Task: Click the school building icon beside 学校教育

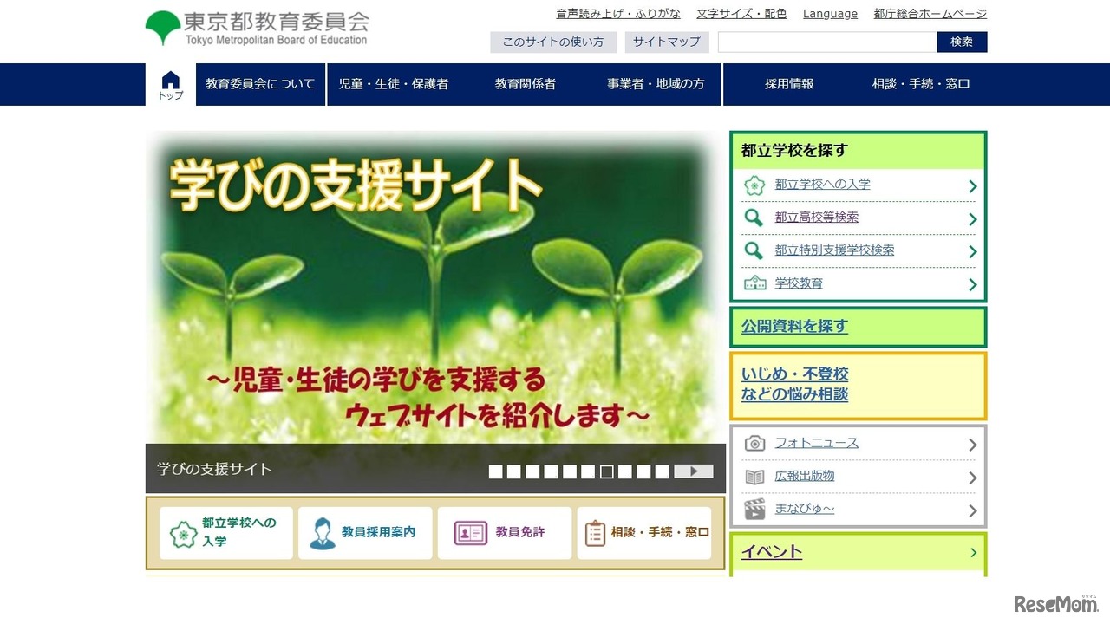Action: pyautogui.click(x=754, y=283)
